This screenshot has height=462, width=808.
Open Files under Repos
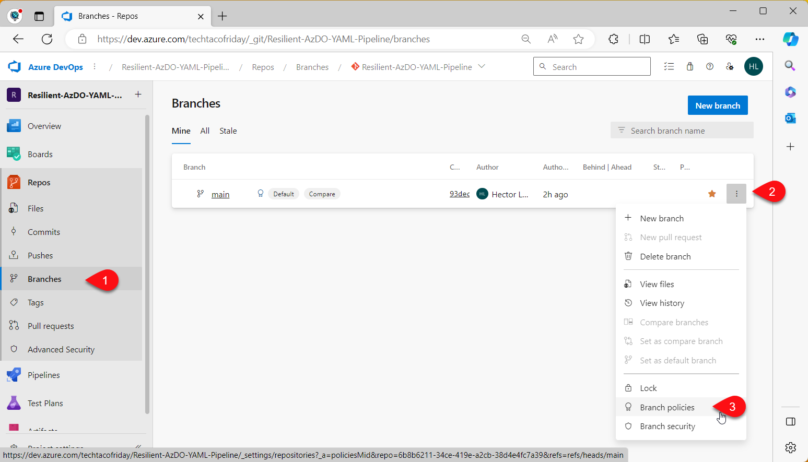point(72,208)
